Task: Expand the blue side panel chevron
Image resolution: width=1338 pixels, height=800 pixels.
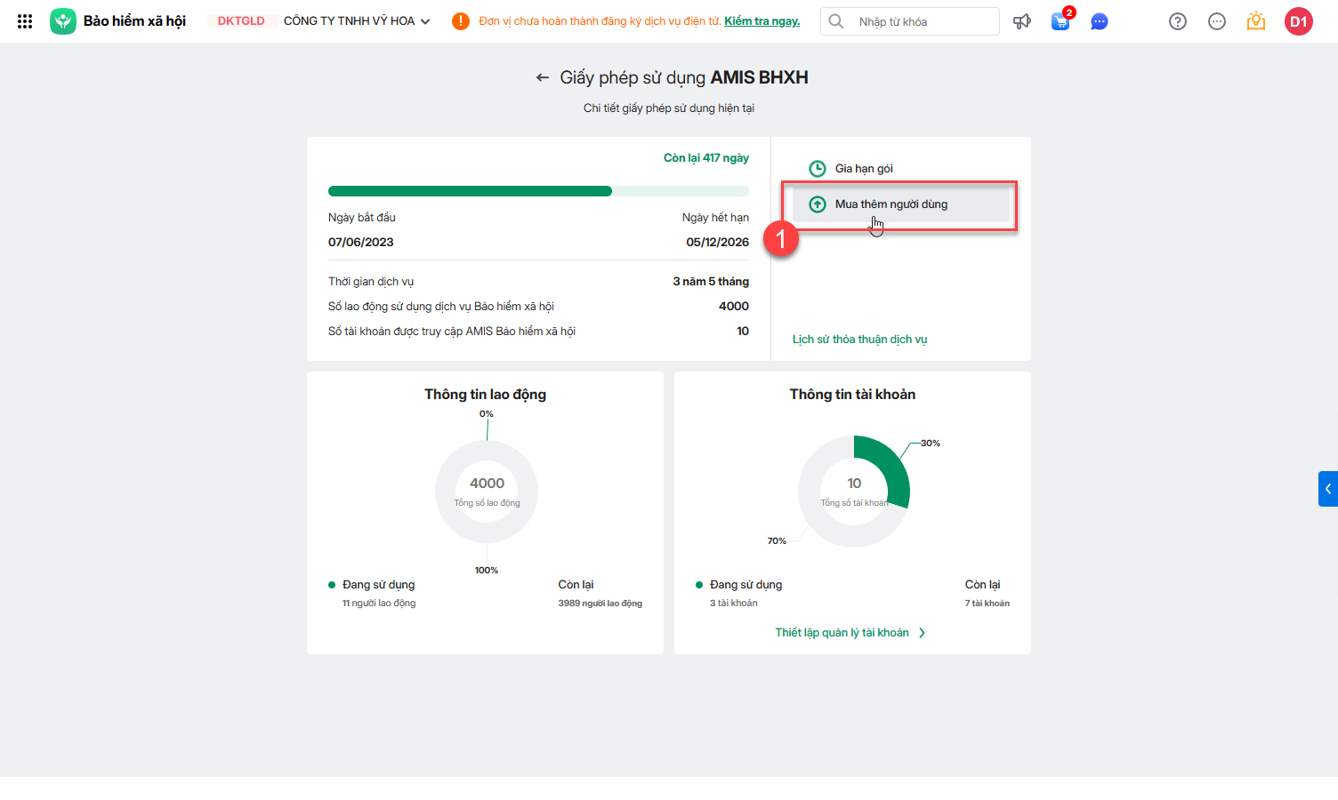Action: click(x=1328, y=489)
